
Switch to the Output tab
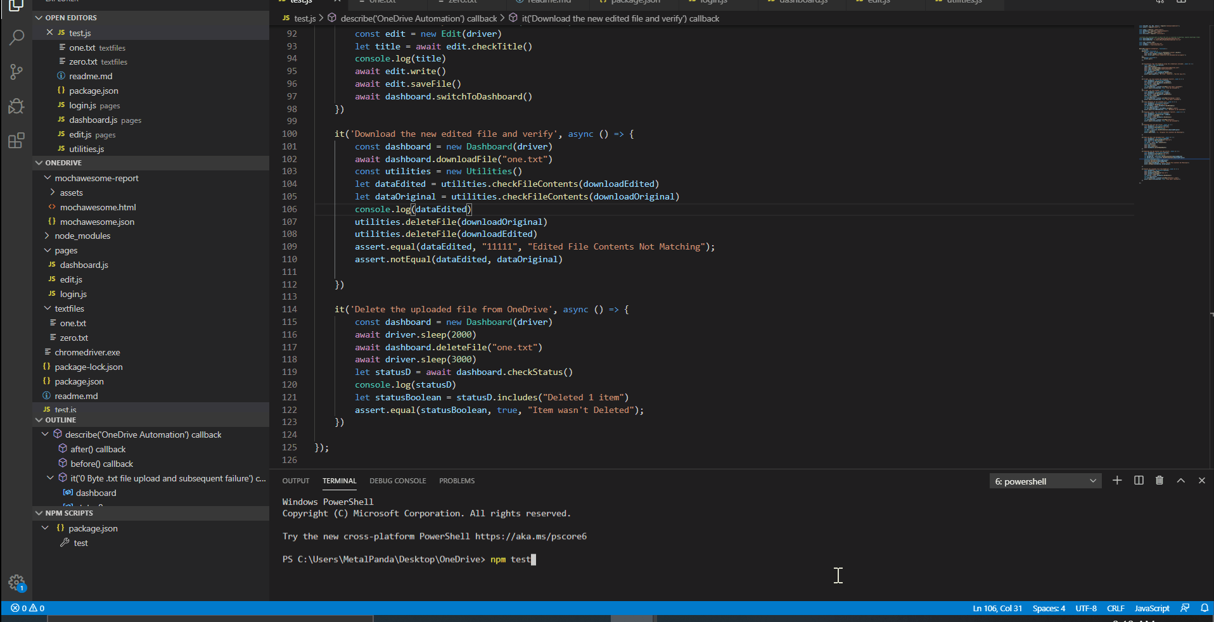[x=296, y=481]
